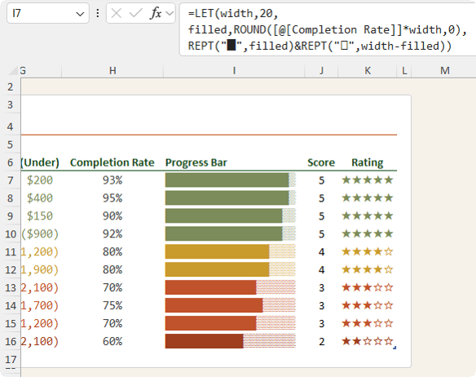Click the Score column heading
476x377 pixels.
(x=321, y=162)
